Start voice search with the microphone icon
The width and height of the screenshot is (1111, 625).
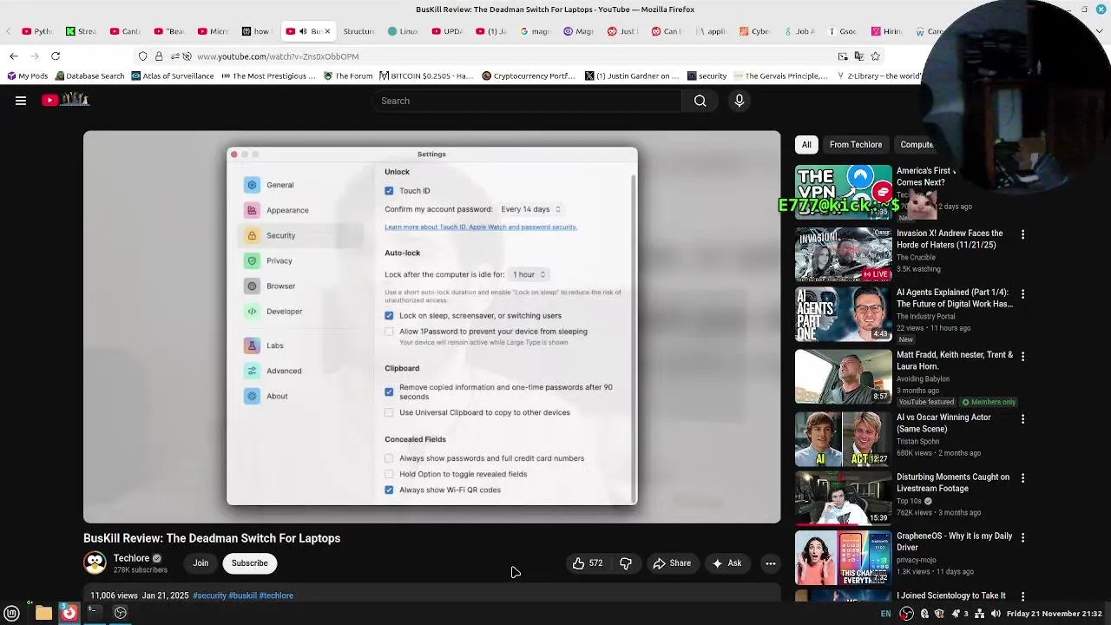[740, 101]
